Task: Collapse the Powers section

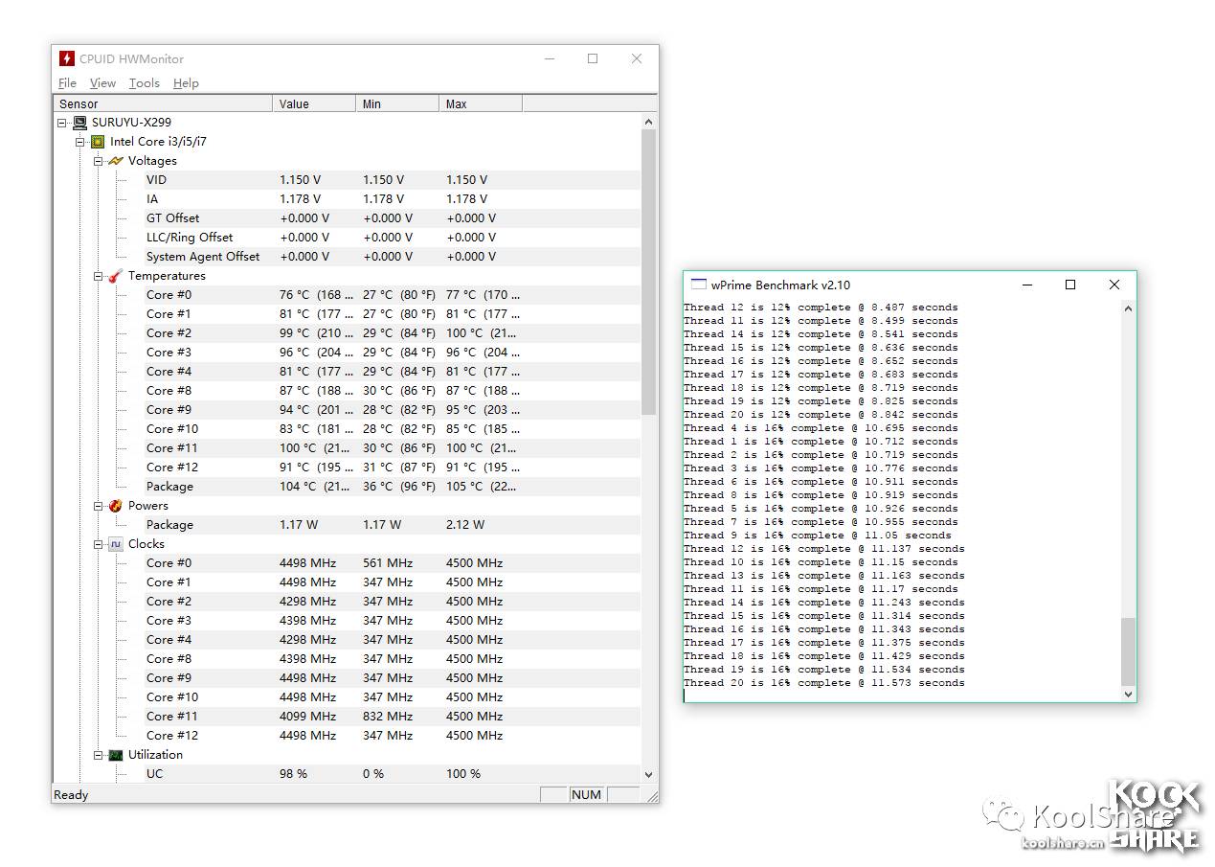Action: tap(99, 506)
